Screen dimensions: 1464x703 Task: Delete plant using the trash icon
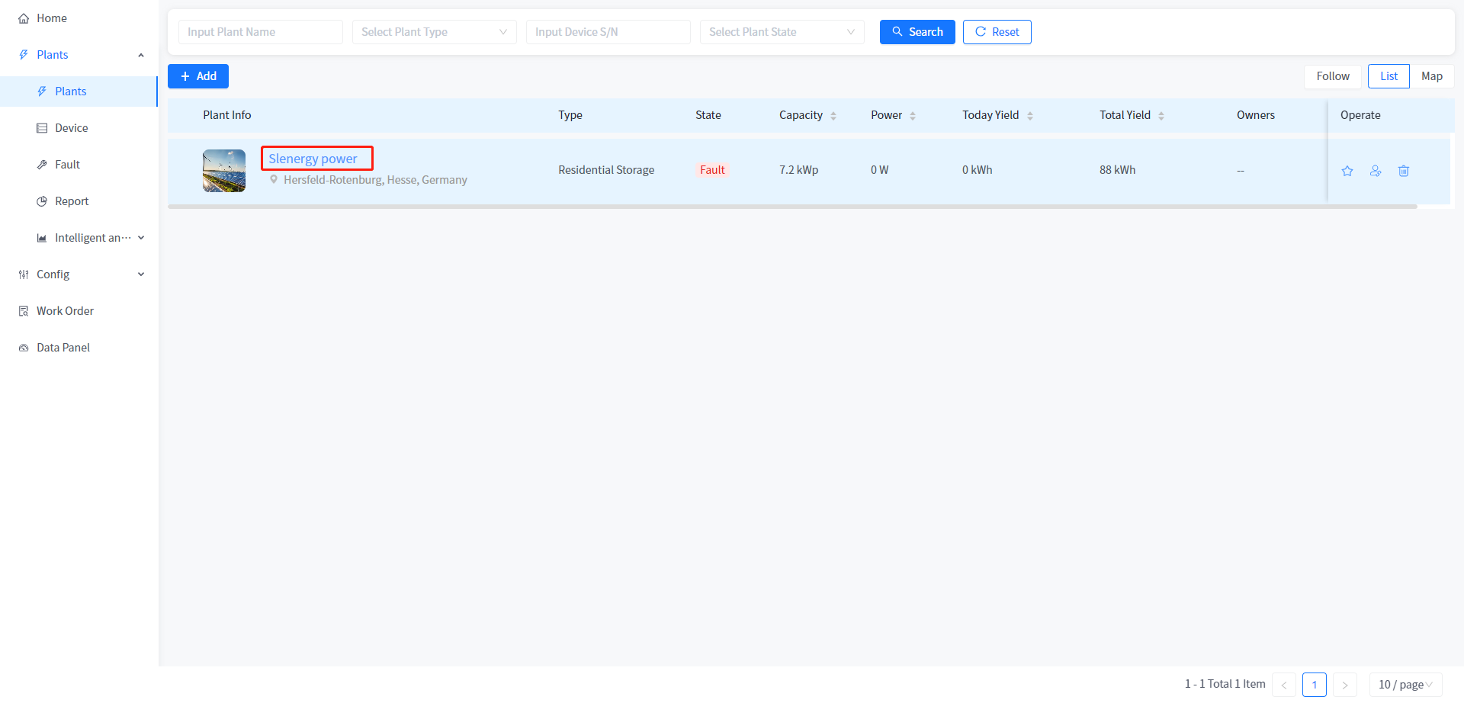[x=1404, y=171]
